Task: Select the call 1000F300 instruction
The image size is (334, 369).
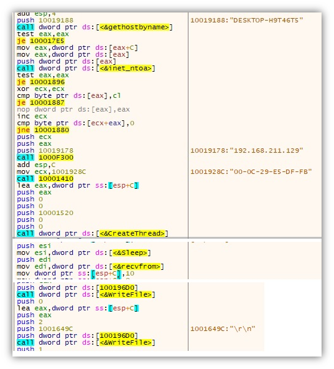Action: 45,158
